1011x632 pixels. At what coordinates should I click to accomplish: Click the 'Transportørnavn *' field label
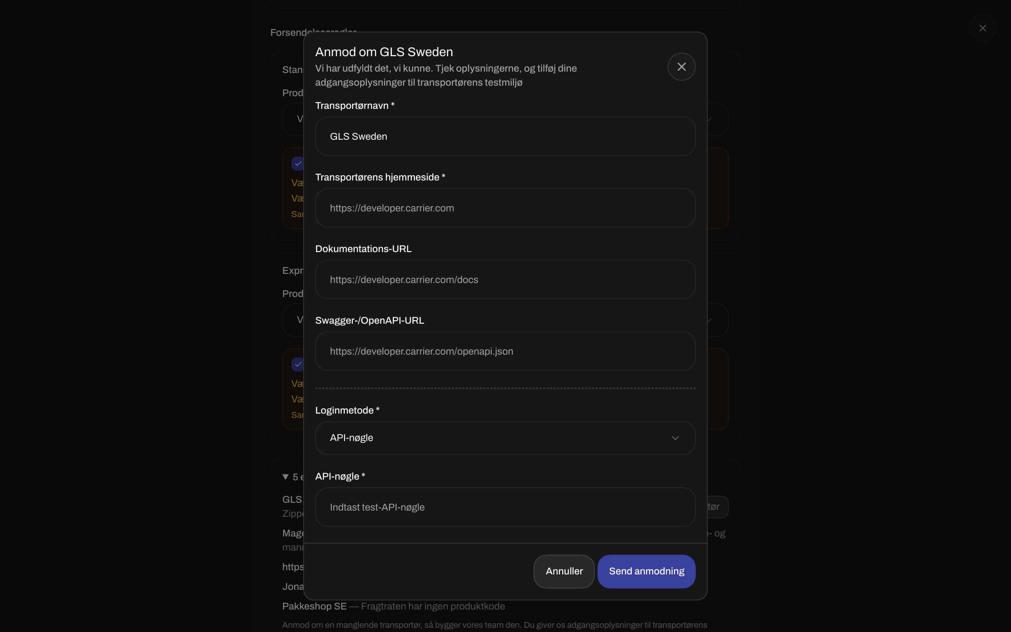pos(355,106)
